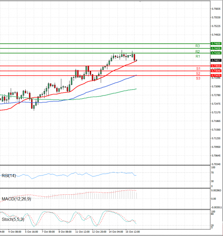Click the 0.74920 price axis label
The width and height of the screenshot is (223, 236).
pos(216,35)
